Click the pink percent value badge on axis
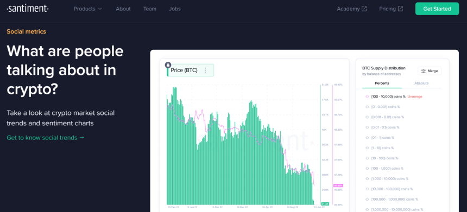 pos(338,185)
